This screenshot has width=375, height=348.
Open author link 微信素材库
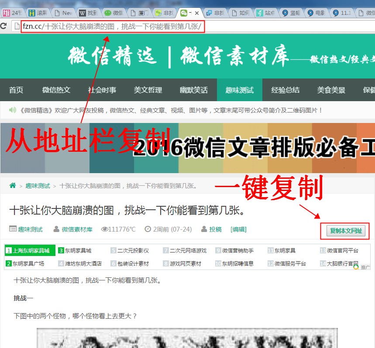click(77, 229)
